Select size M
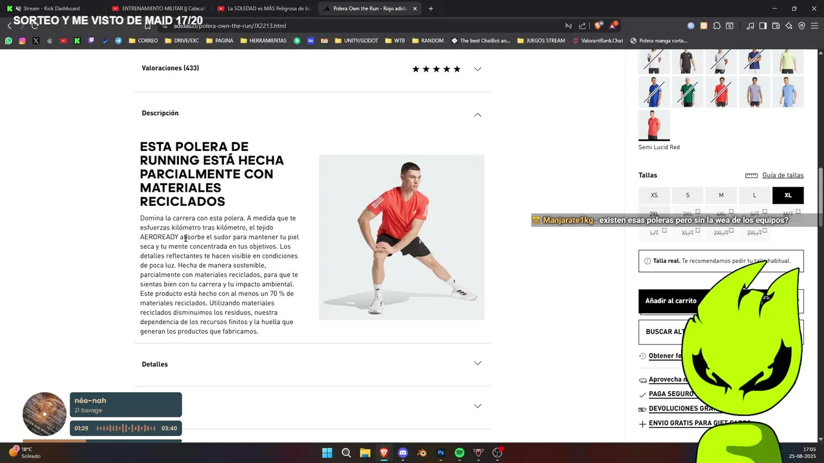 point(721,195)
